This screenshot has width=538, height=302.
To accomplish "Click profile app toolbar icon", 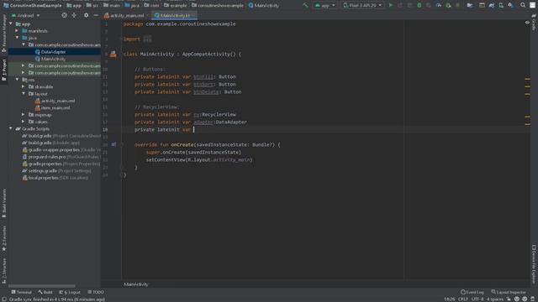I will [439, 5].
